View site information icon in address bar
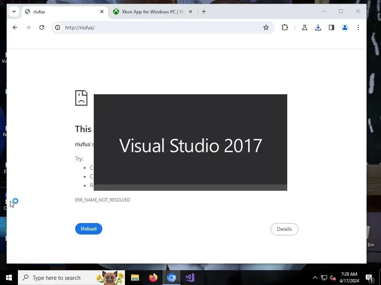381x285 pixels. point(58,27)
